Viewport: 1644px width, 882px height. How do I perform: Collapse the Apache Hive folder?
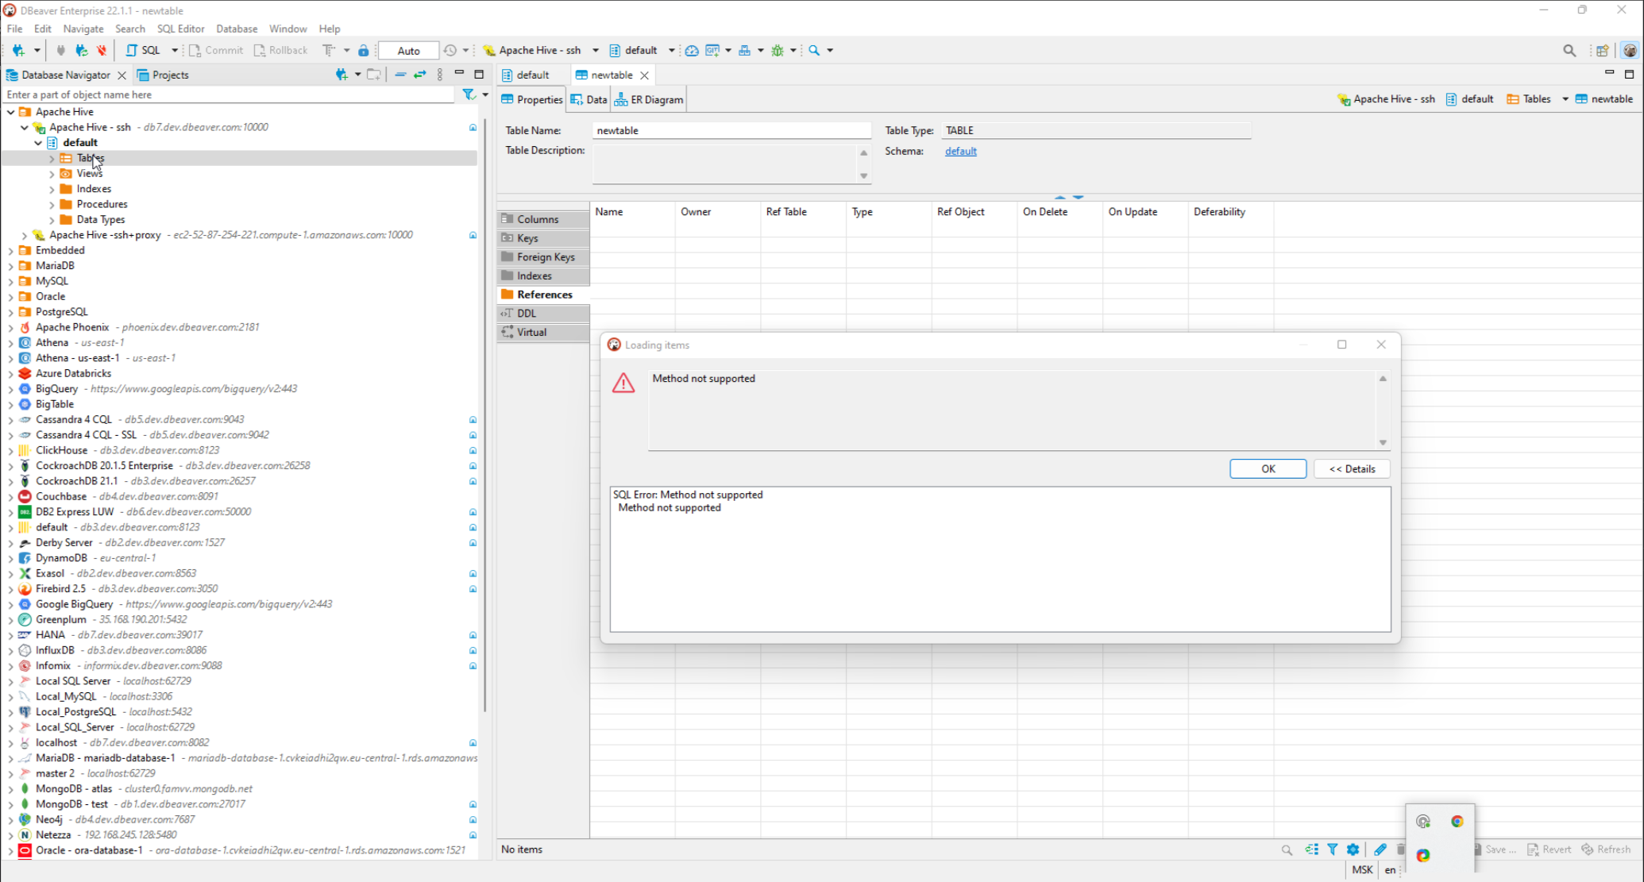tap(10, 112)
